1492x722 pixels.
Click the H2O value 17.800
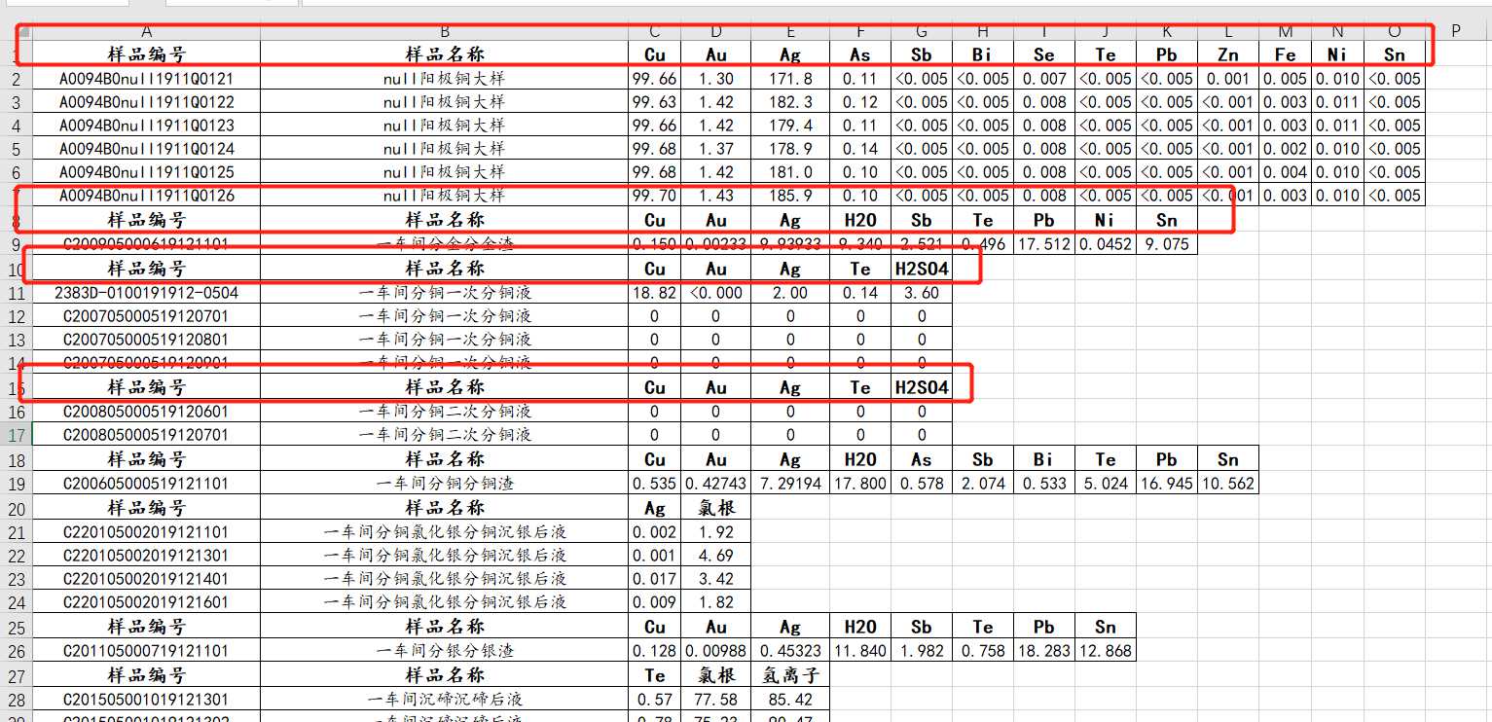860,484
